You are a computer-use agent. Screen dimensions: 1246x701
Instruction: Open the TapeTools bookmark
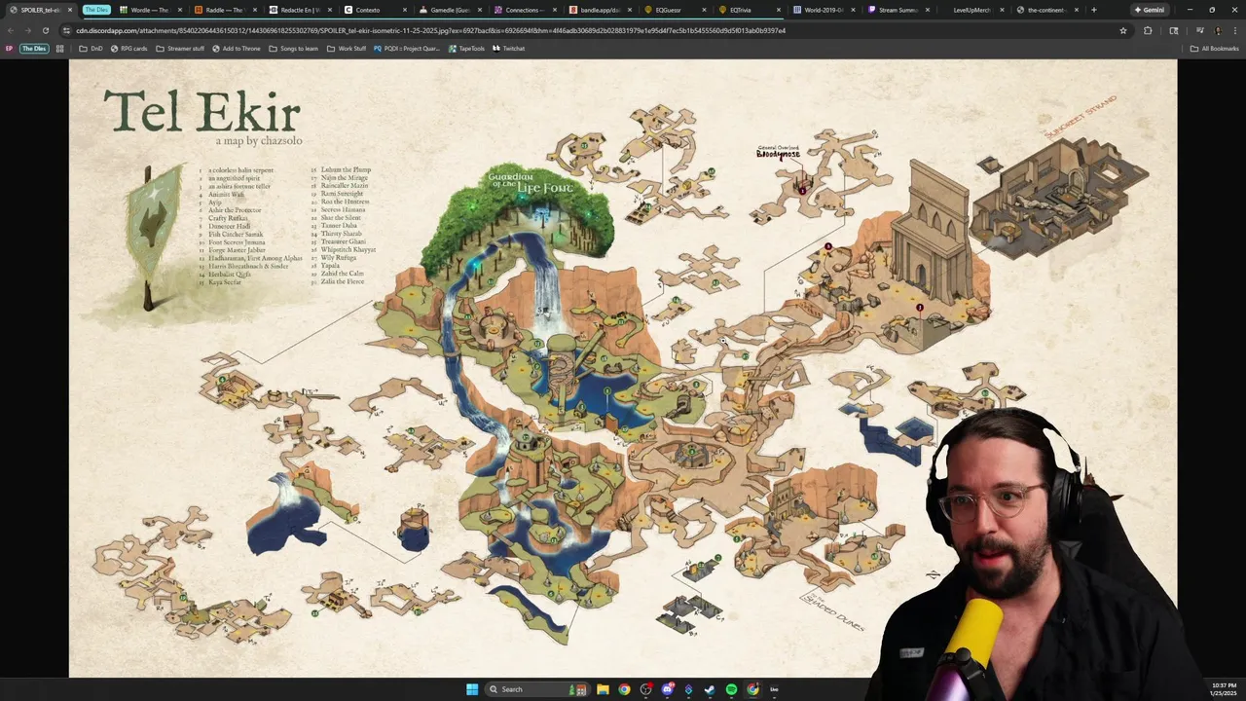click(466, 48)
